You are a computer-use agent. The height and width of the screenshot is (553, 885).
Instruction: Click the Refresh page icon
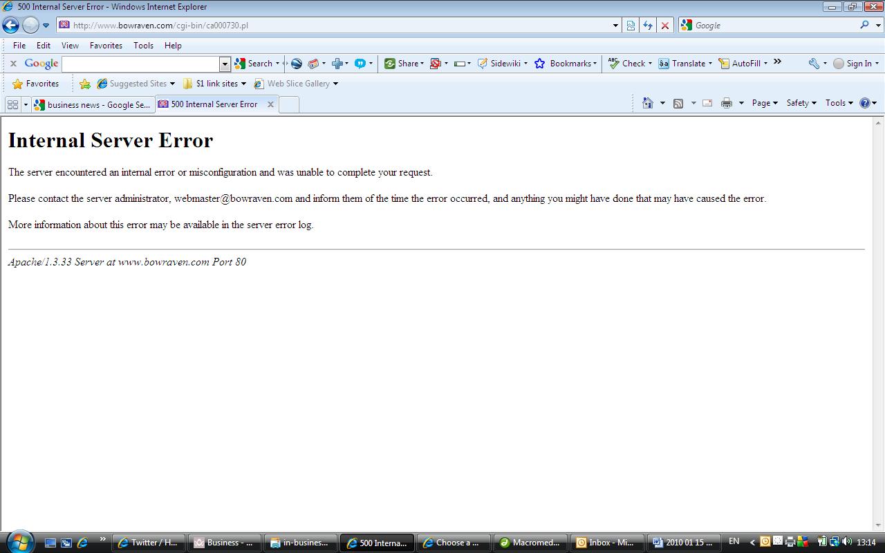coord(648,26)
